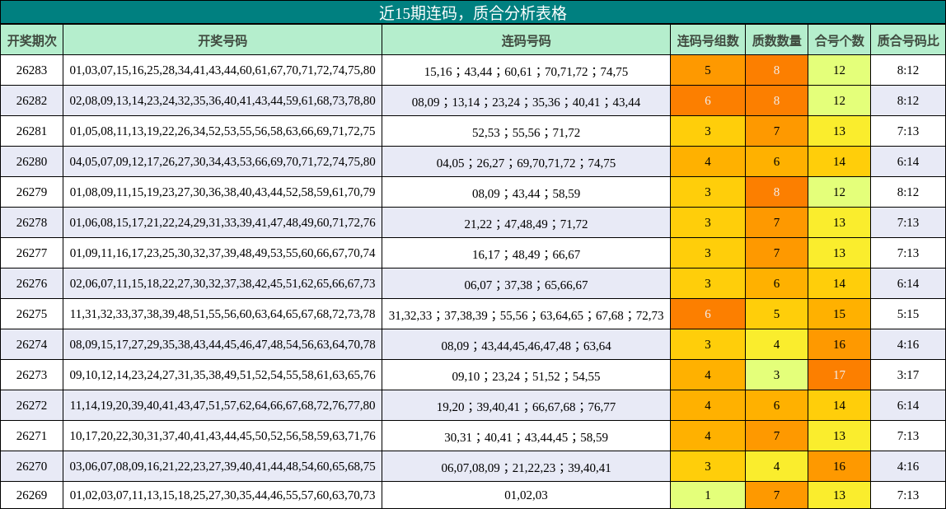Click period number 26280
The width and height of the screenshot is (946, 509).
[x=31, y=161]
